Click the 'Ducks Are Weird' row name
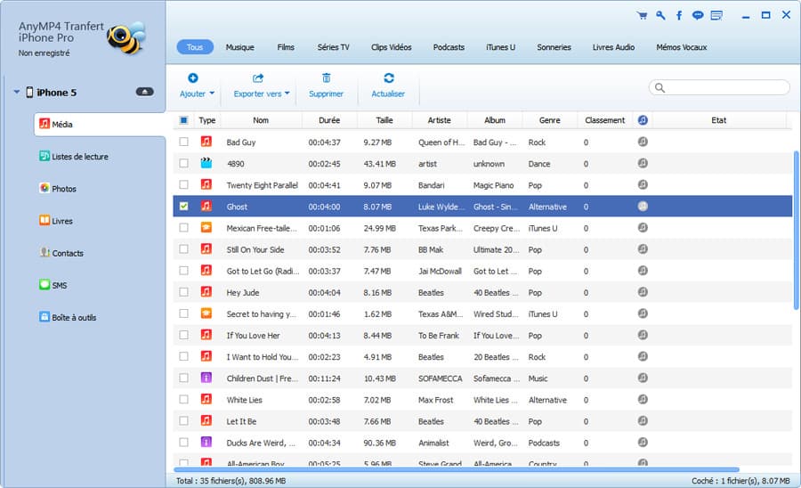 coord(261,443)
